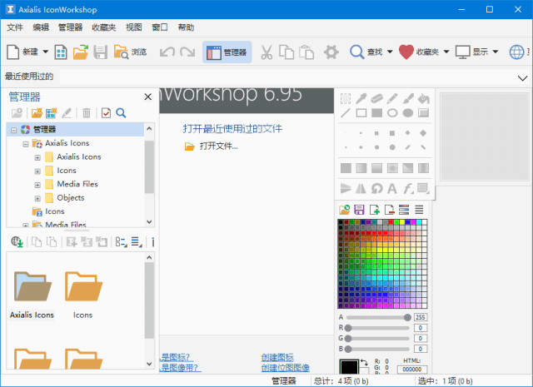Select the Eraser tool
This screenshot has width=533, height=387.
[x=377, y=99]
